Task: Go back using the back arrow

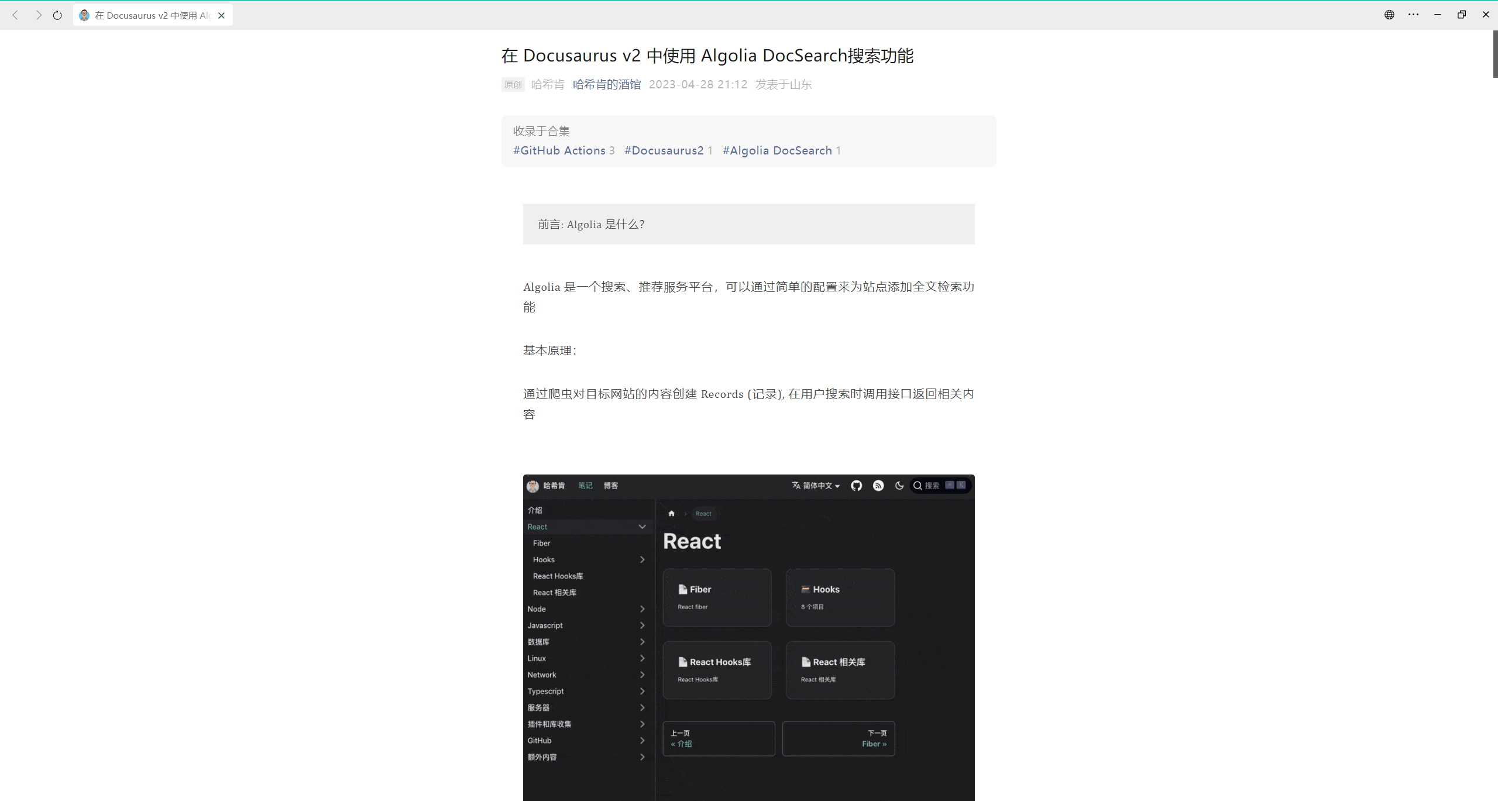Action: click(16, 15)
